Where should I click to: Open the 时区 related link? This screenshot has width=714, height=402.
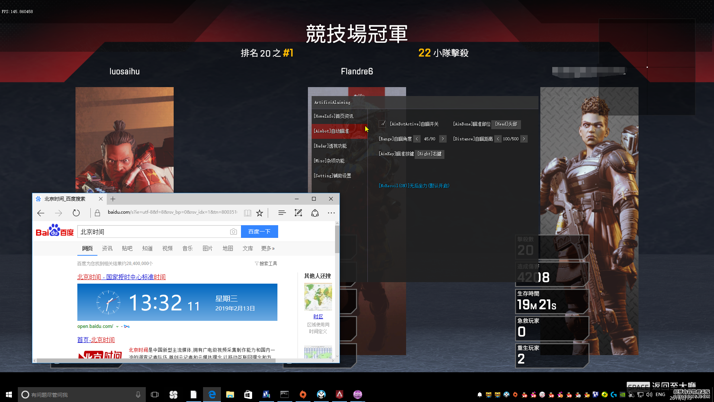coord(318,316)
